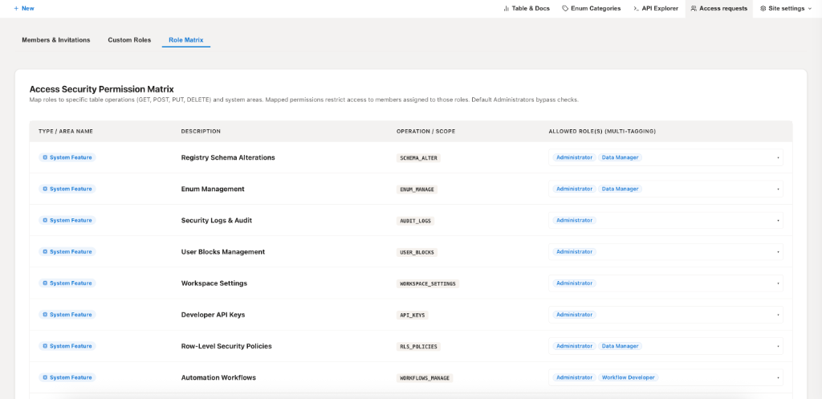The height and width of the screenshot is (399, 822).
Task: Click System Feature badge in Workspace Settings row
Action: pos(67,283)
